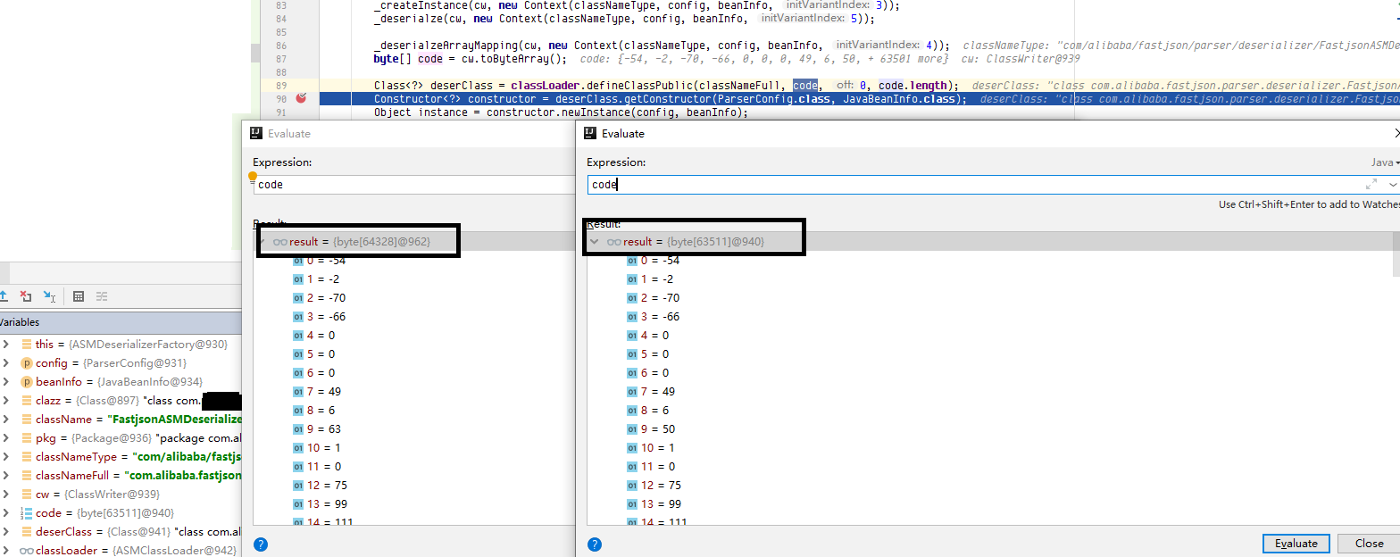This screenshot has width=1400, height=557.
Task: Collapse result node in right Evaluate dialog
Action: (x=595, y=242)
